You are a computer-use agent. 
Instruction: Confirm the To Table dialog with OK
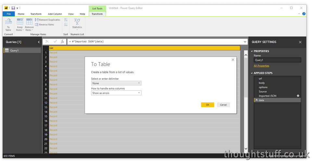(207, 105)
